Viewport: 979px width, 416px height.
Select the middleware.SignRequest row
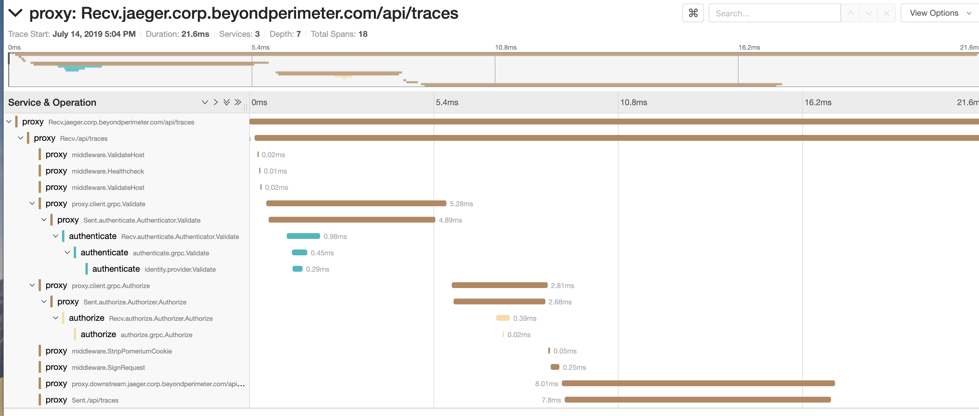pyautogui.click(x=127, y=367)
